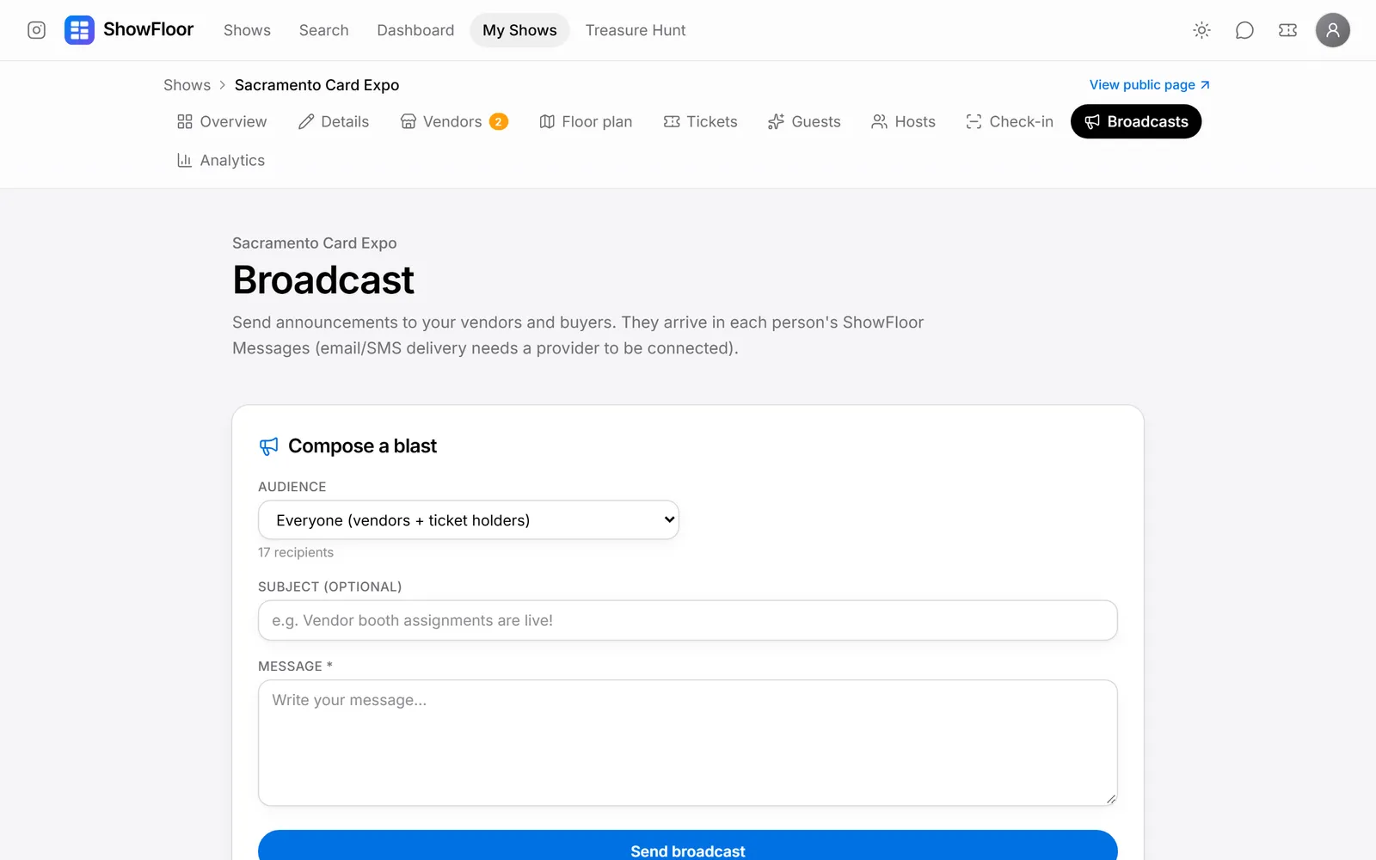This screenshot has width=1376, height=860.
Task: Open the Details tab
Action: pos(334,121)
